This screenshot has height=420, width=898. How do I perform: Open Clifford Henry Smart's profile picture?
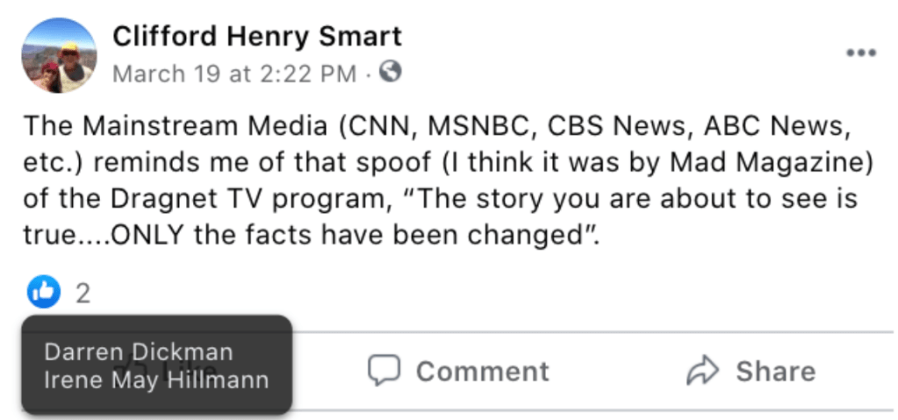59,55
